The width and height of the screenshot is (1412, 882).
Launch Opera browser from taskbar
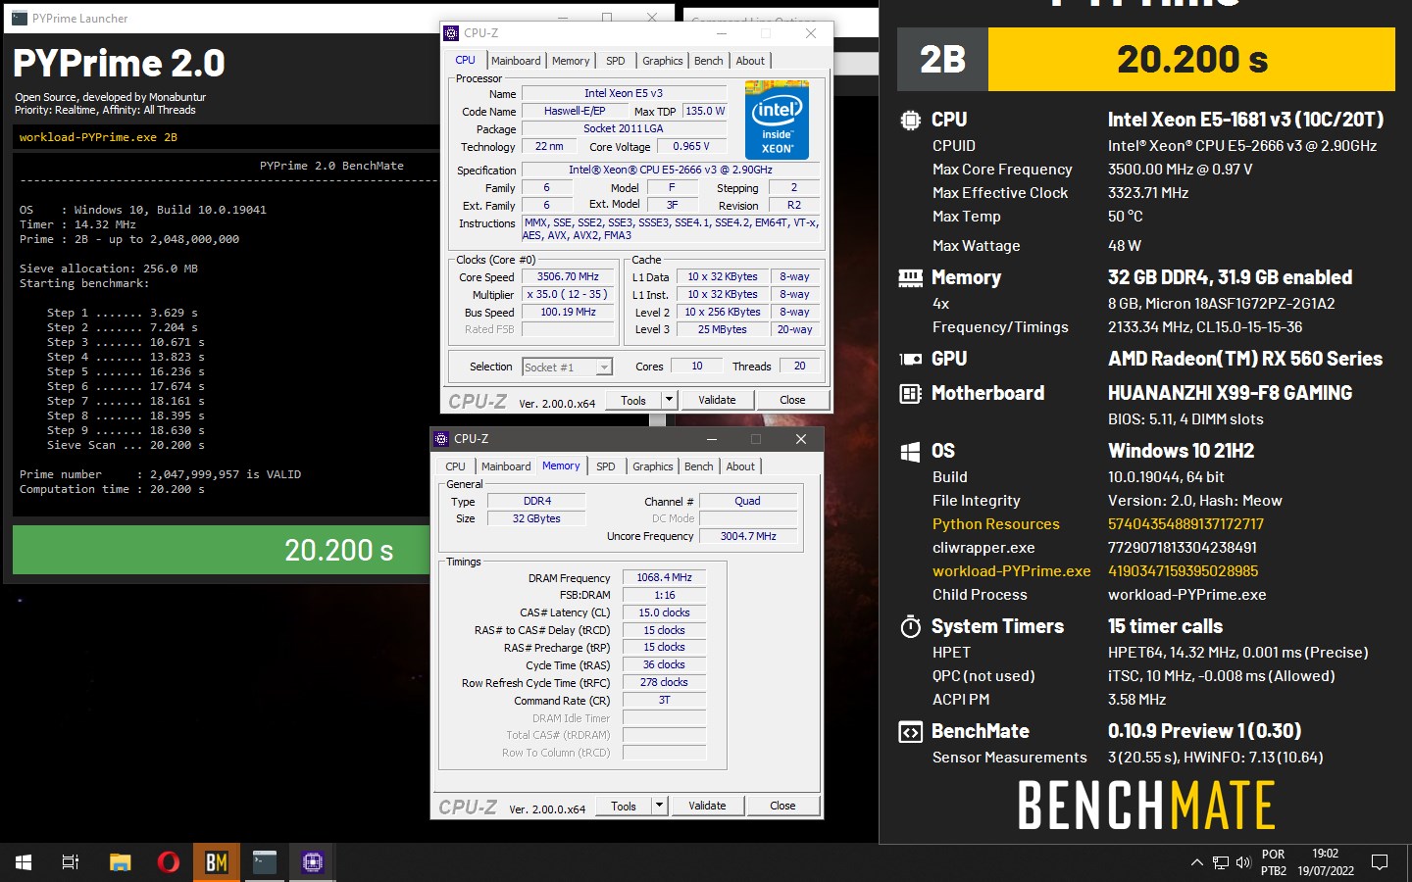click(x=169, y=862)
